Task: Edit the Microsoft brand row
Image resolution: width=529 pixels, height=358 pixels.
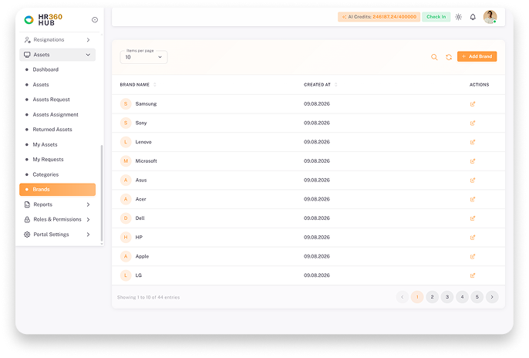Action: point(473,161)
